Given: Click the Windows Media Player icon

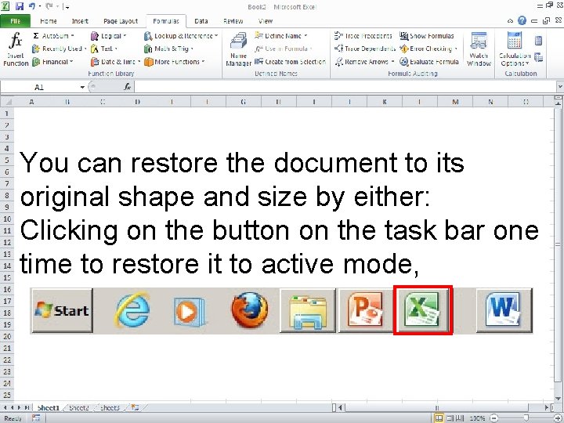Looking at the screenshot, I should 190,311.
